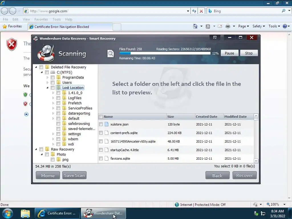Select the xulstore.json row checkbox
The height and width of the screenshot is (219, 292).
101,124
